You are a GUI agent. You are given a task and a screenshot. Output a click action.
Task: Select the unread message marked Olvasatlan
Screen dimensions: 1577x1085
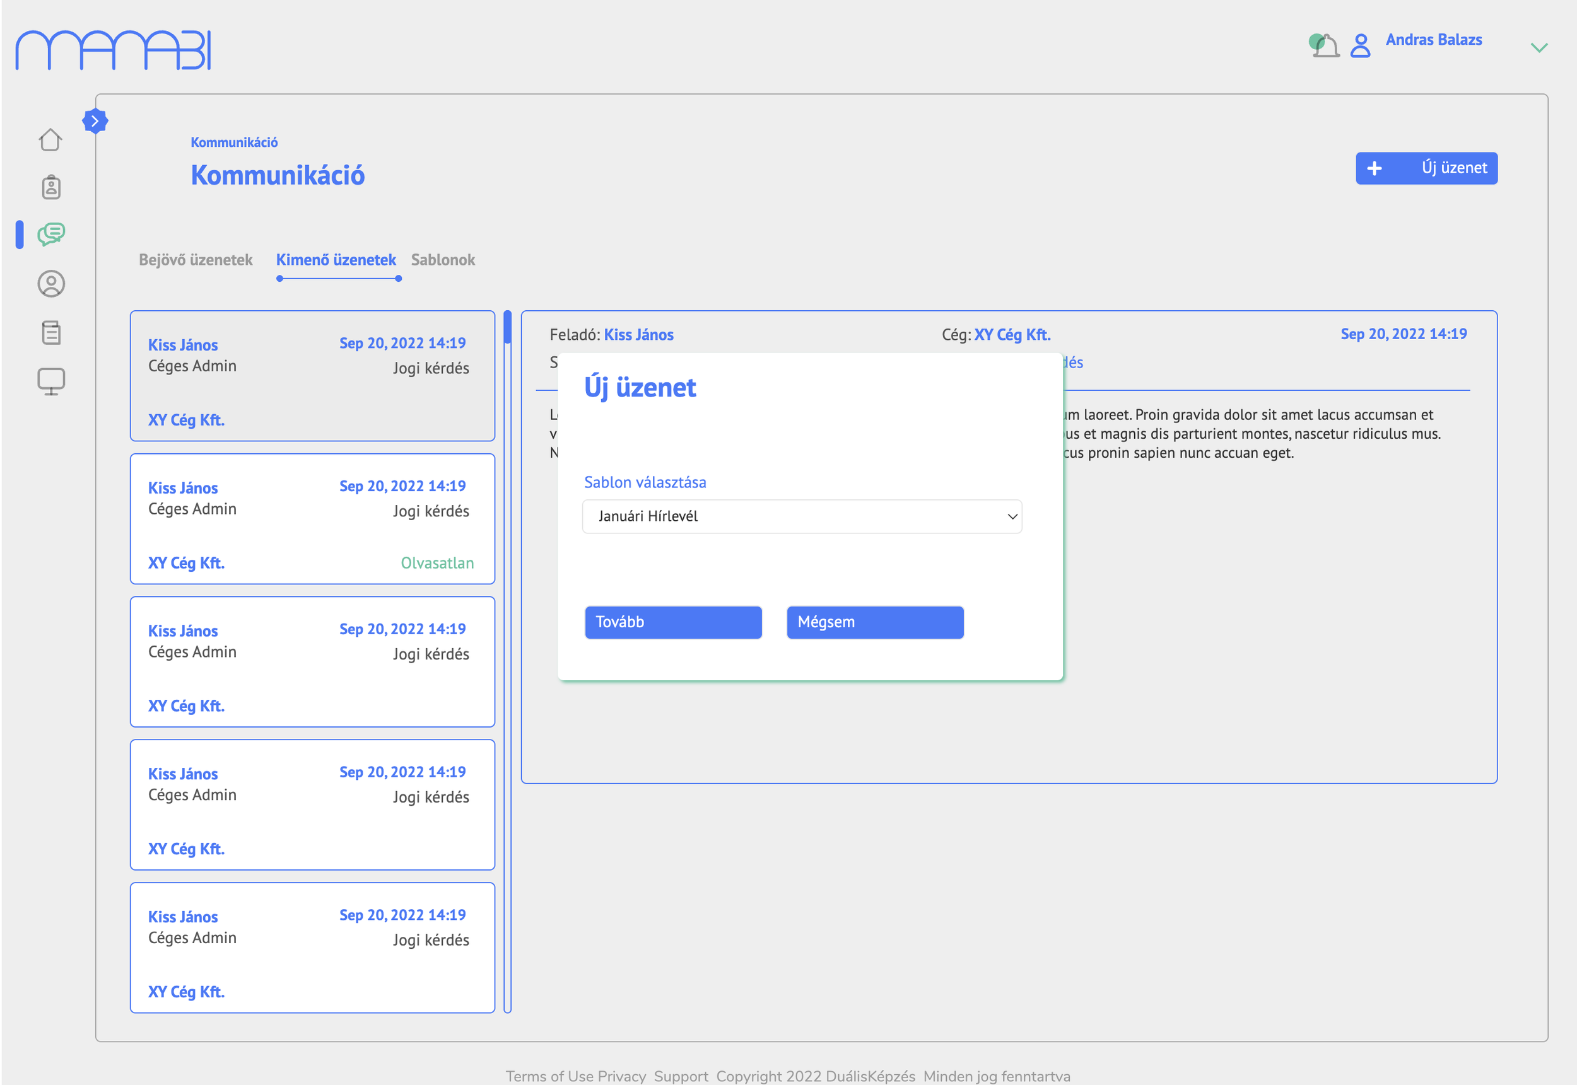312,520
